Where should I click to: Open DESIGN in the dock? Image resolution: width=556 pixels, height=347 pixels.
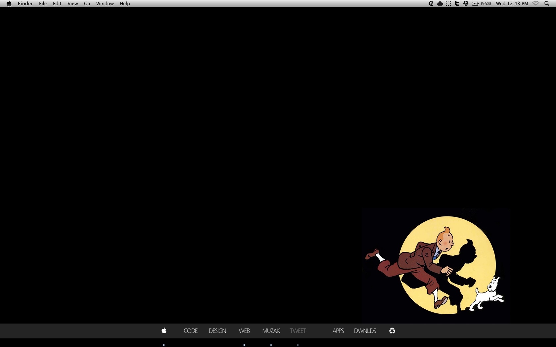point(217,331)
